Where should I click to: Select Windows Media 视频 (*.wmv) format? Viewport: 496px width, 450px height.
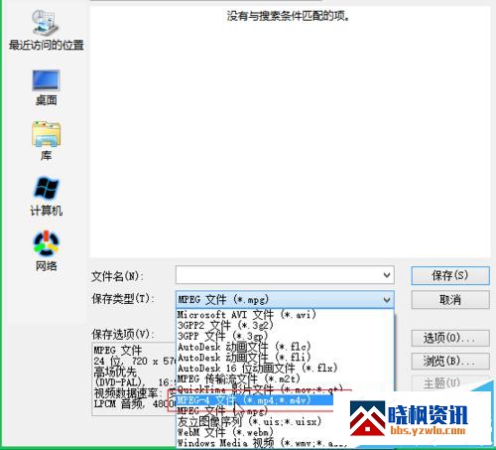point(262,443)
